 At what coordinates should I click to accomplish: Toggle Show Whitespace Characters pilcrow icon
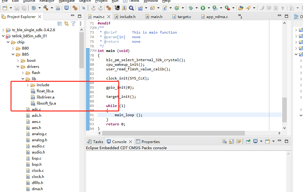(283, 8)
